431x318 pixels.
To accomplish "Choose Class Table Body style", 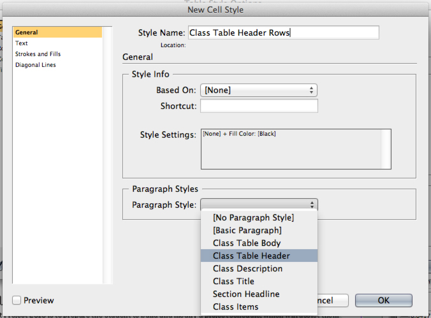I will click(x=259, y=243).
